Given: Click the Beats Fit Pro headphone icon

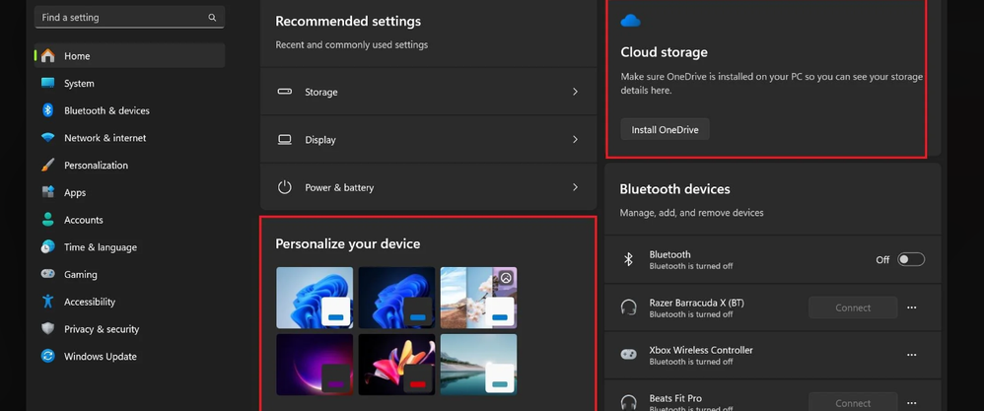Looking at the screenshot, I should [628, 401].
